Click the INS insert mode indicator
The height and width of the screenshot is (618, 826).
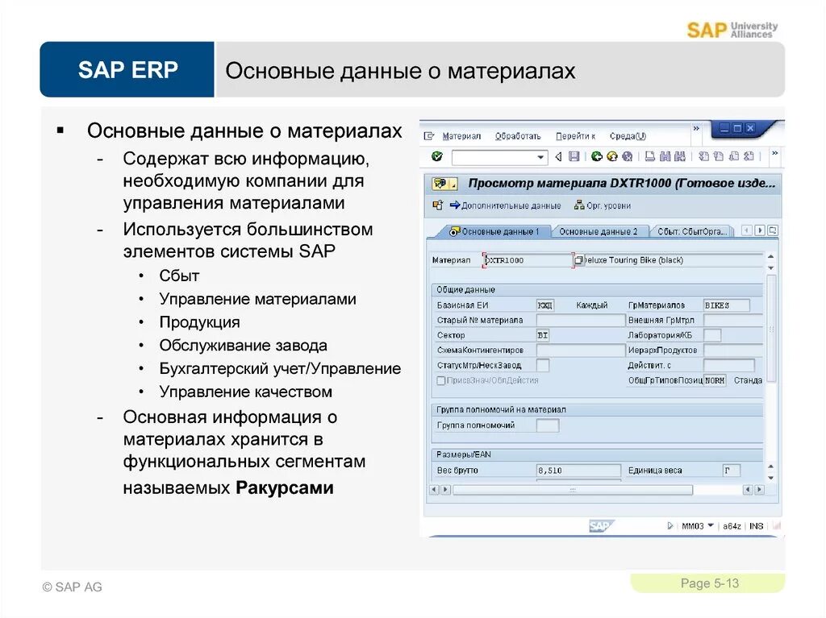[756, 526]
